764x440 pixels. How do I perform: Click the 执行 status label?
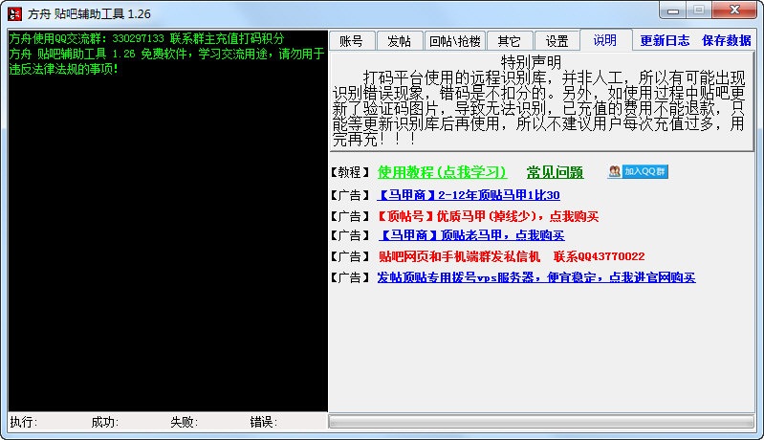24,422
